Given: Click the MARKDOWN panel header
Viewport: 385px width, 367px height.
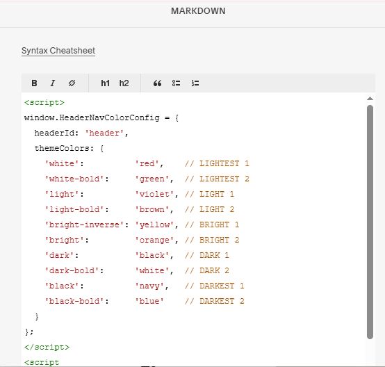Looking at the screenshot, I should pyautogui.click(x=198, y=11).
